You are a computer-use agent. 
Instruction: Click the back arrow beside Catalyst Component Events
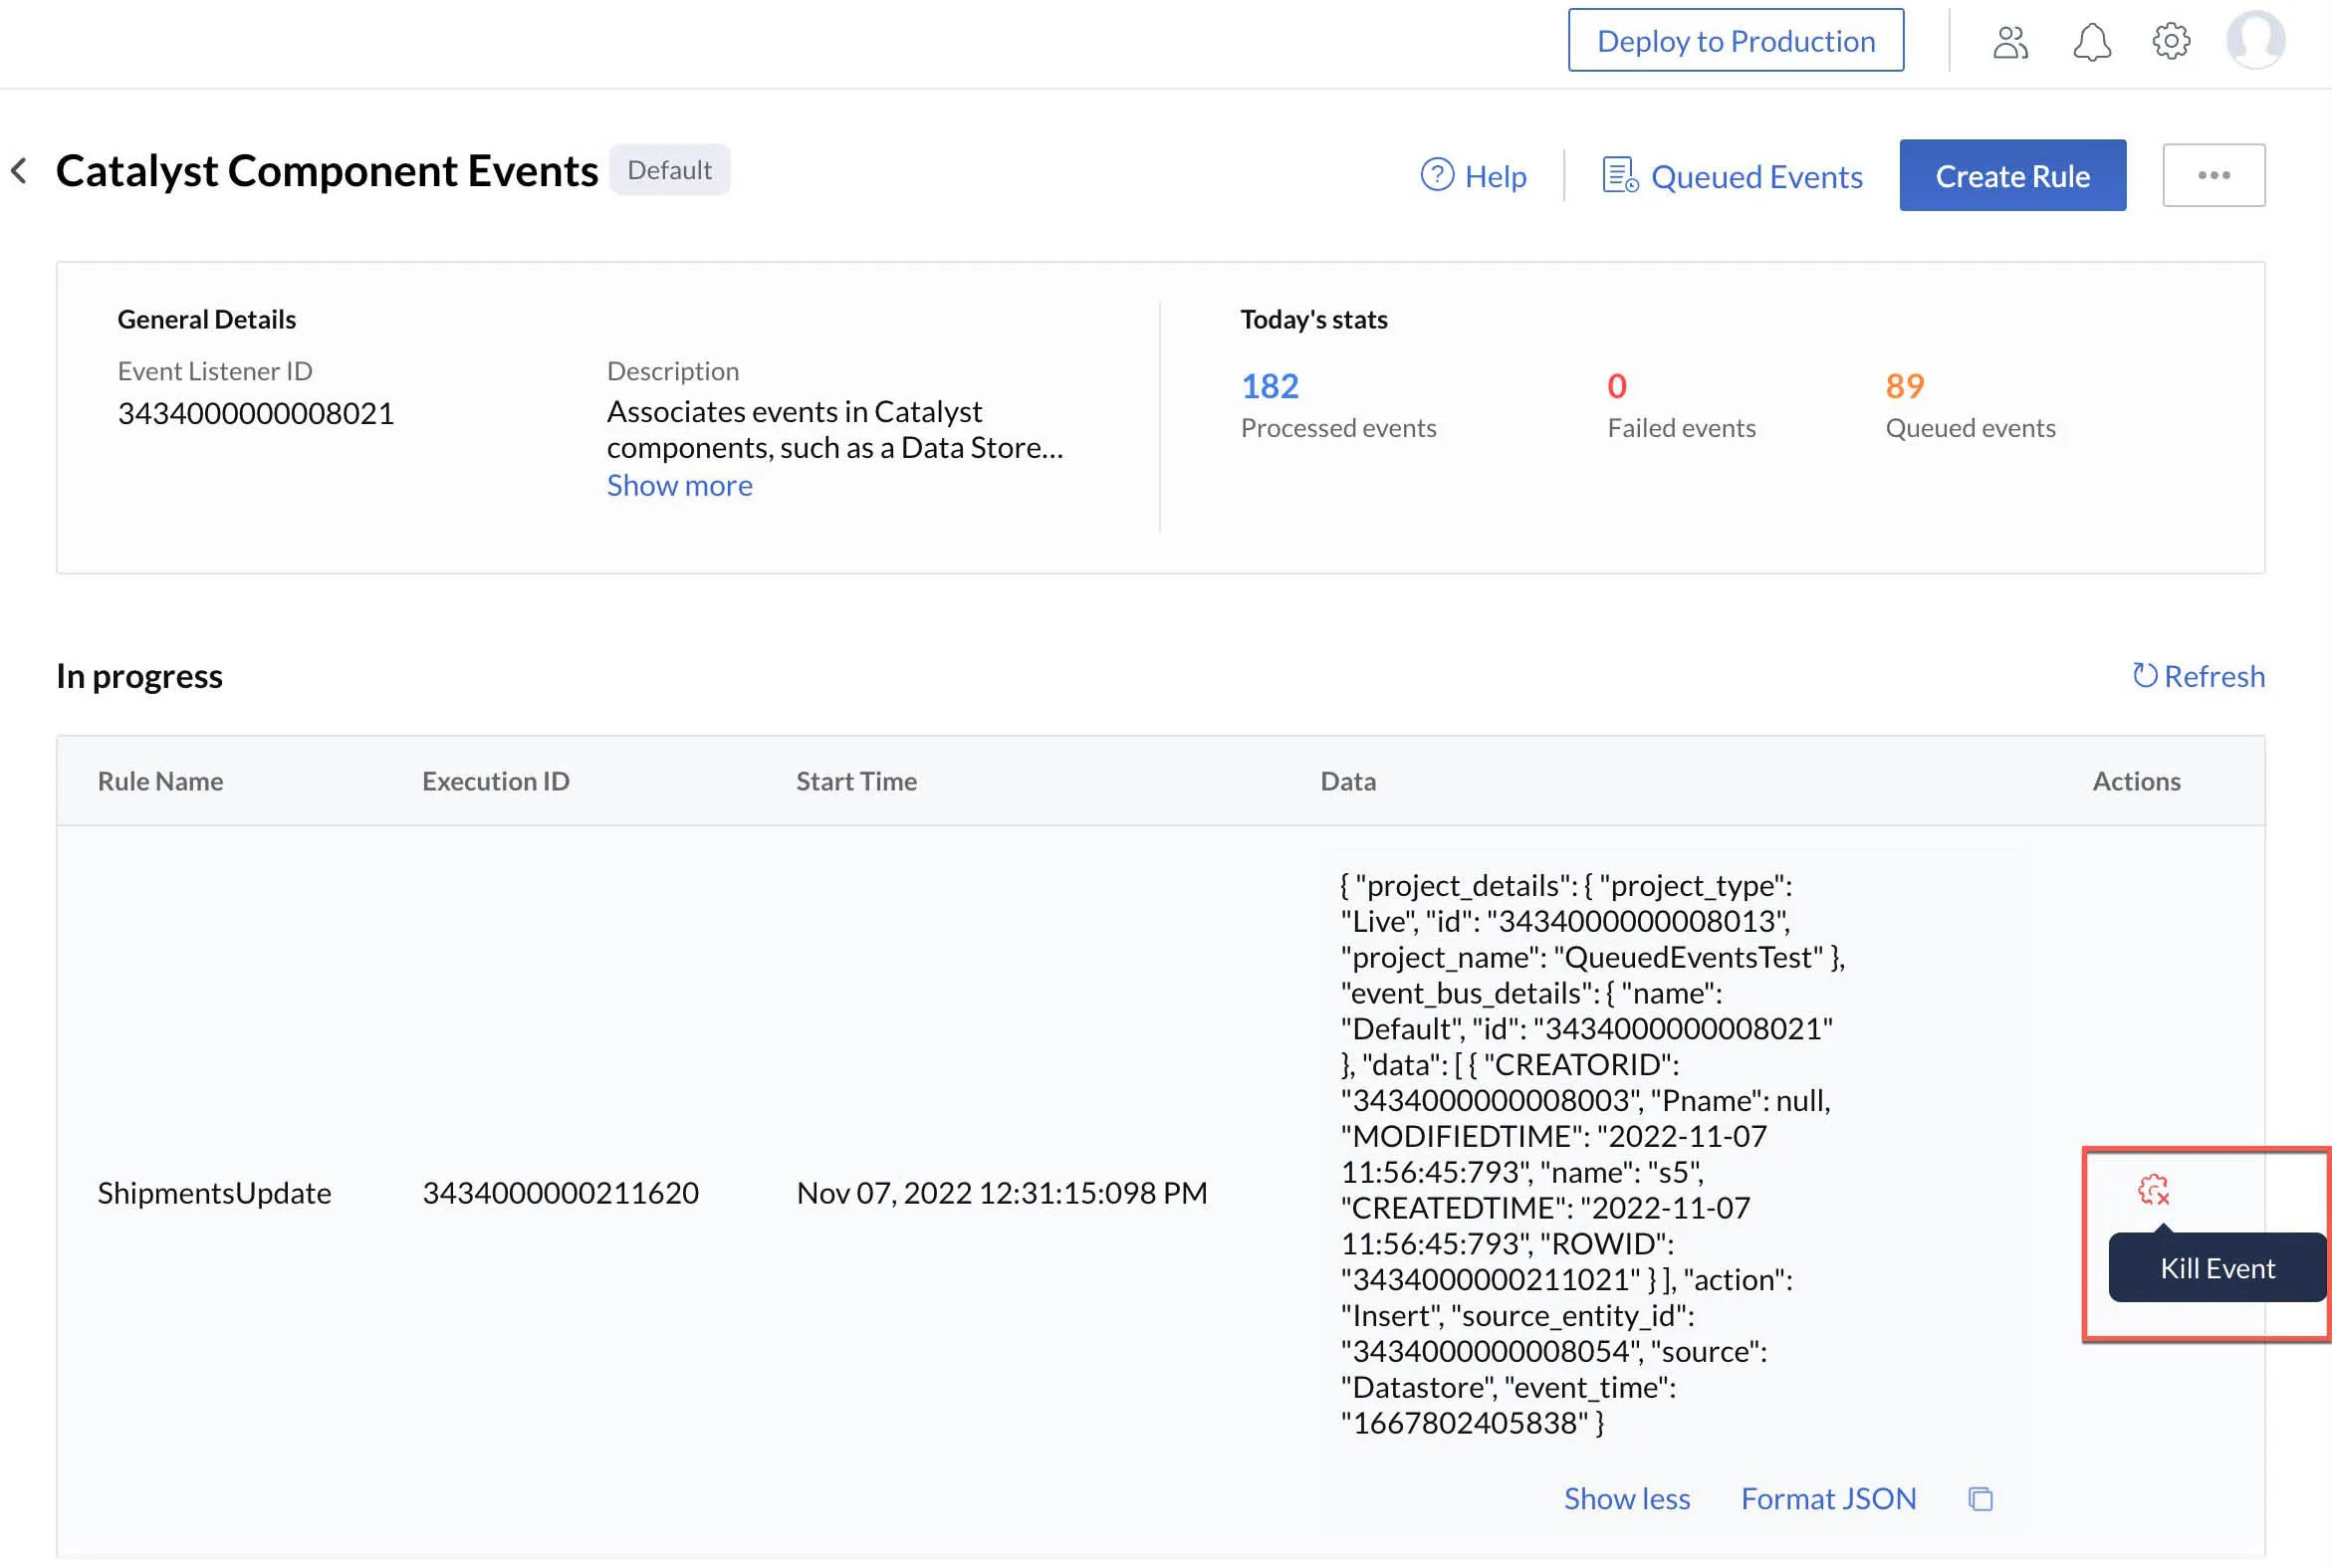19,171
